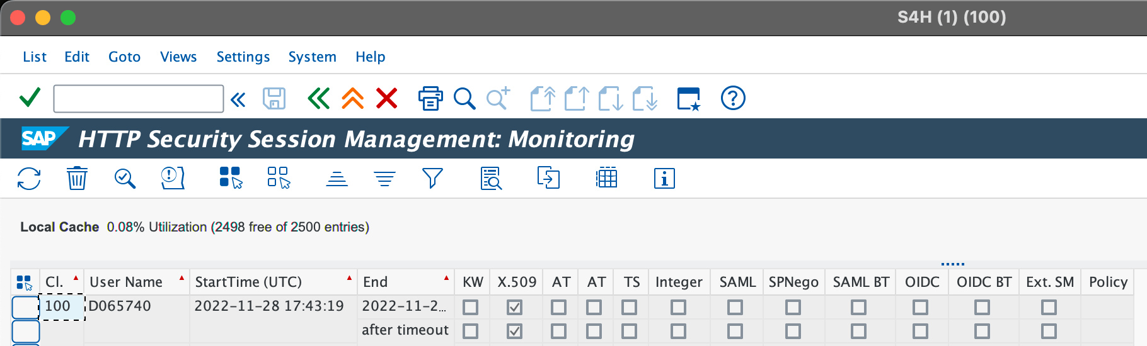Sort in ascending order icon
This screenshot has width=1147, height=346.
click(337, 179)
